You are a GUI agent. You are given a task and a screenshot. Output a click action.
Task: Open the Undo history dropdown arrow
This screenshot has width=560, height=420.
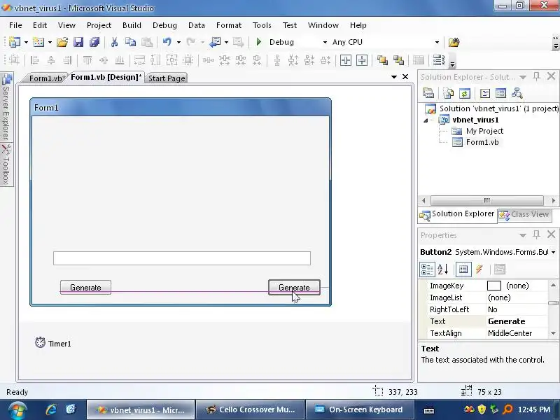tap(178, 42)
